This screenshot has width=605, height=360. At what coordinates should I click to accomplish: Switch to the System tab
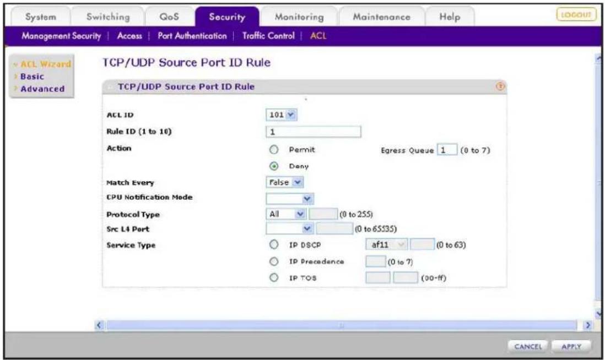coord(41,17)
